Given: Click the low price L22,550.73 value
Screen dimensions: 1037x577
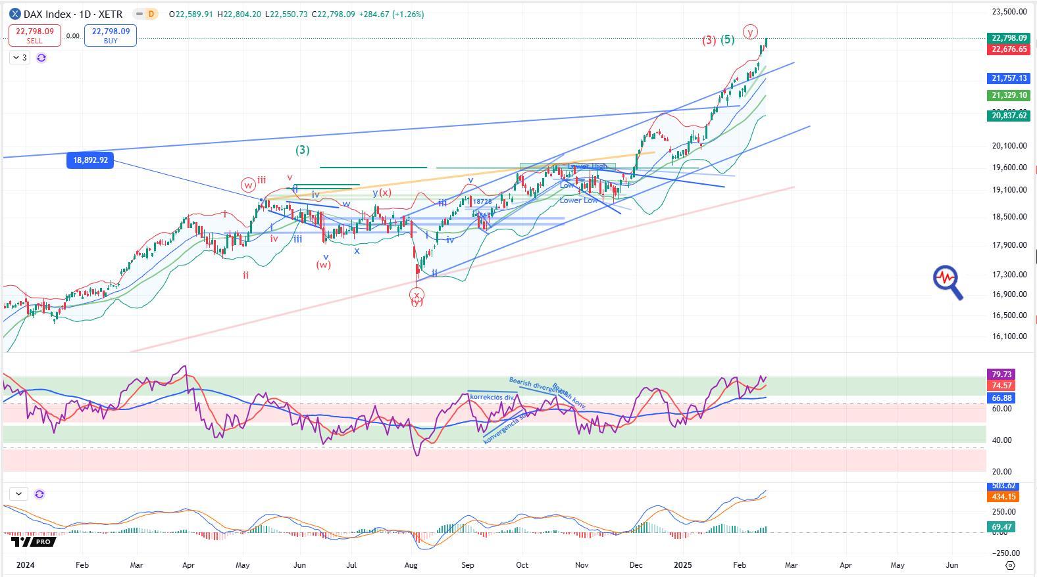Looking at the screenshot, I should 286,14.
